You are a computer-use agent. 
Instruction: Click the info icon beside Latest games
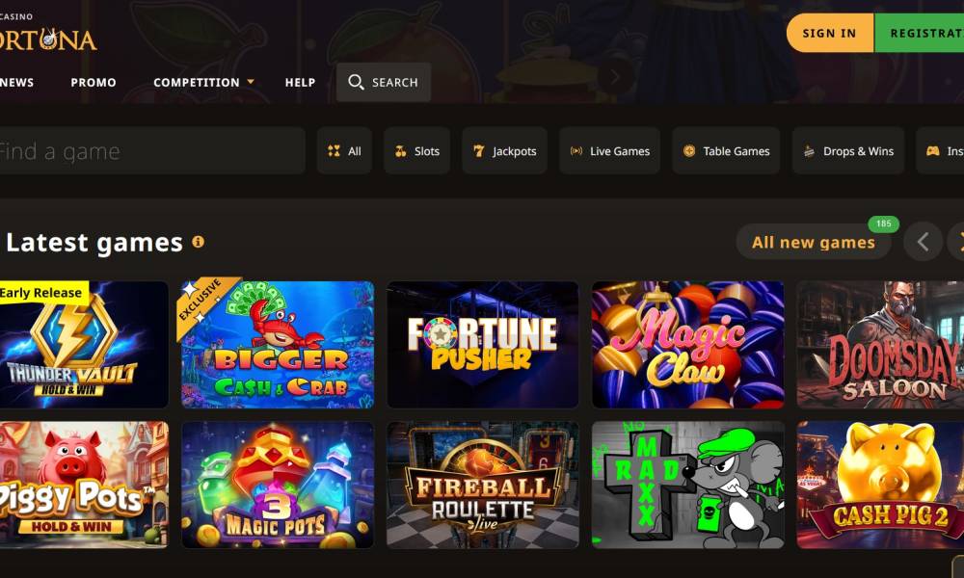pos(198,242)
